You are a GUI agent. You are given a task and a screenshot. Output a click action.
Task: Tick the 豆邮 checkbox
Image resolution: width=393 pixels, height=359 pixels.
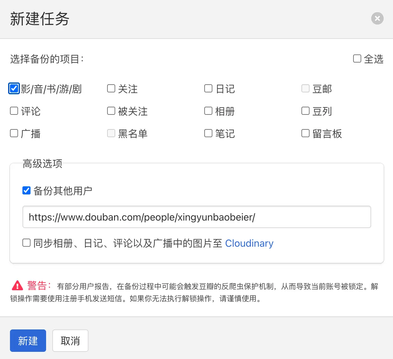(305, 89)
